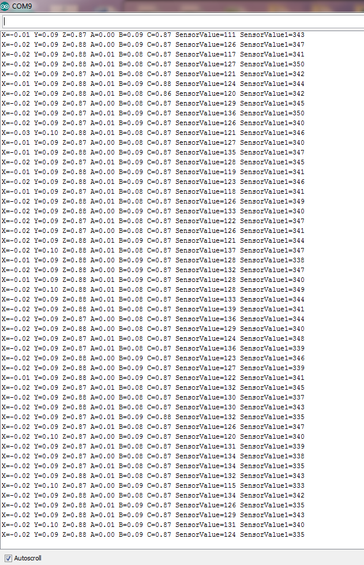Click the SensorValue=137 reading
Screen dimensions: 364x565
point(205,250)
